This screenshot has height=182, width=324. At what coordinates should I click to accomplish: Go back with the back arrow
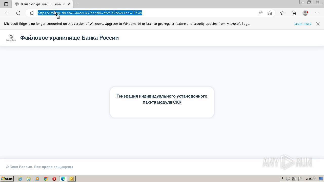(x=7, y=13)
